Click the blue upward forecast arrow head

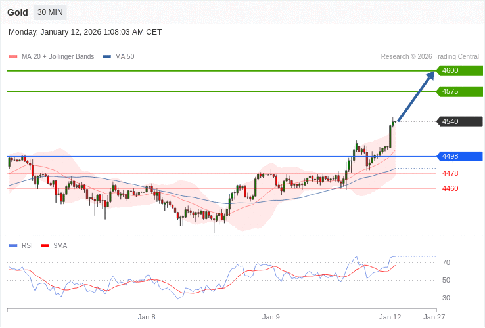coord(430,75)
